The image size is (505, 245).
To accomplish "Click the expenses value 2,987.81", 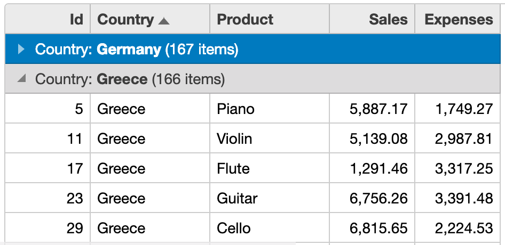I will 457,138.
